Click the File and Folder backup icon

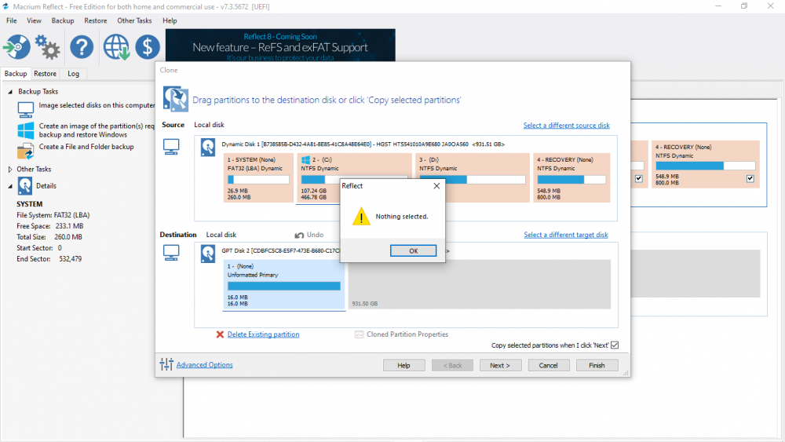[26, 152]
